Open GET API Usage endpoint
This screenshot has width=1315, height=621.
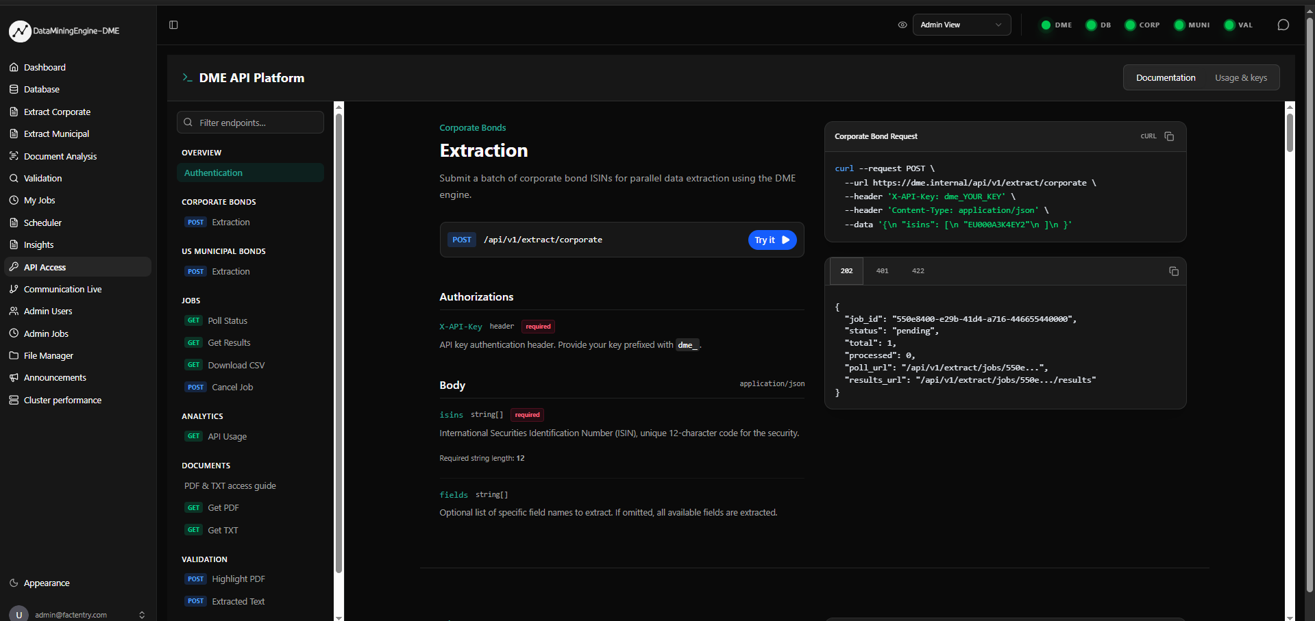point(250,436)
